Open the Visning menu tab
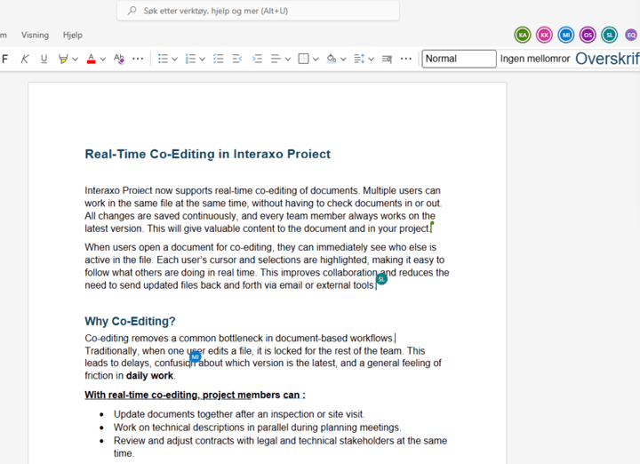The image size is (640, 464). (36, 35)
